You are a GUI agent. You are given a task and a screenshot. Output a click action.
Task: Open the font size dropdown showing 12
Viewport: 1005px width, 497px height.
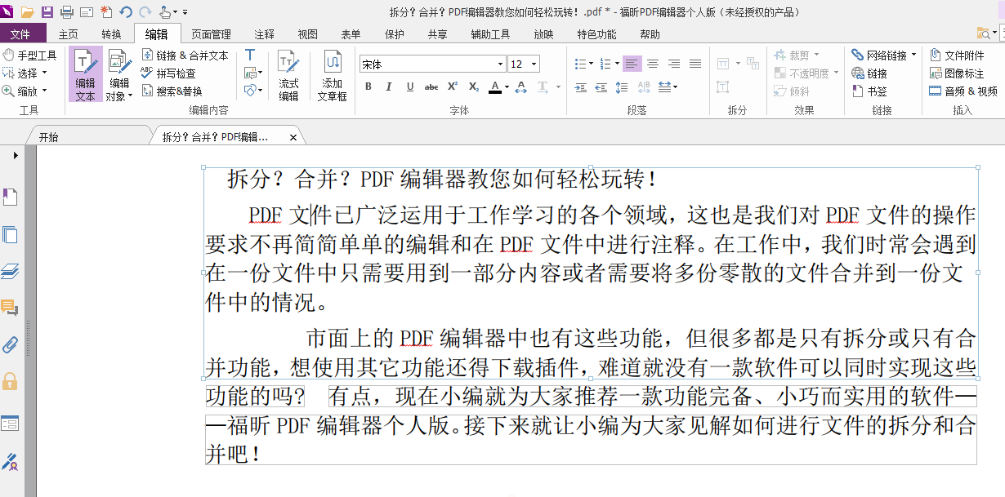tap(534, 64)
